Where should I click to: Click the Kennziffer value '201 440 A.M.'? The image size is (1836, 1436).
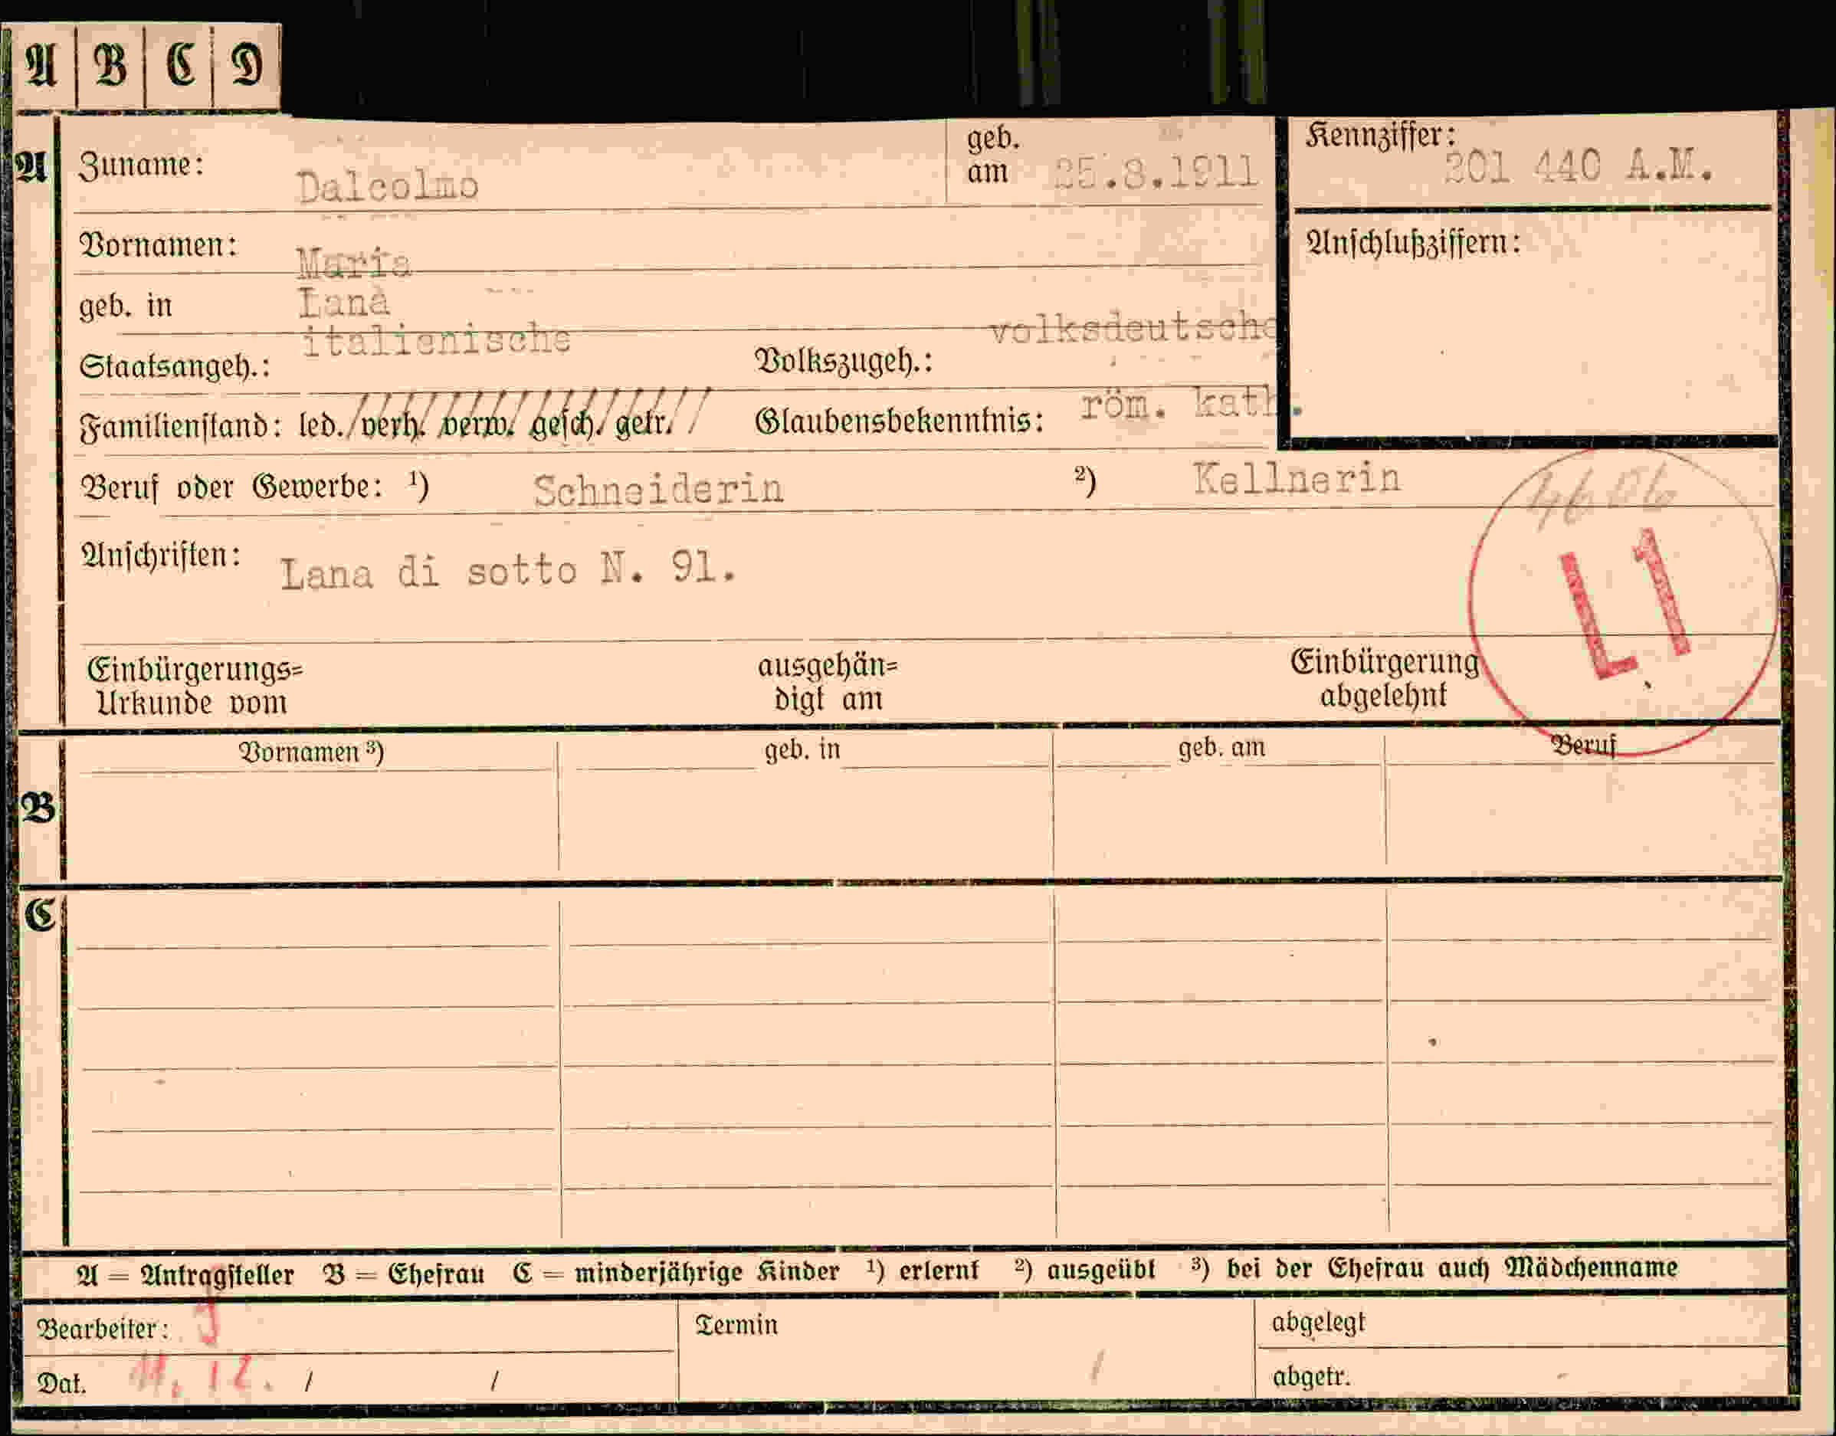1579,166
